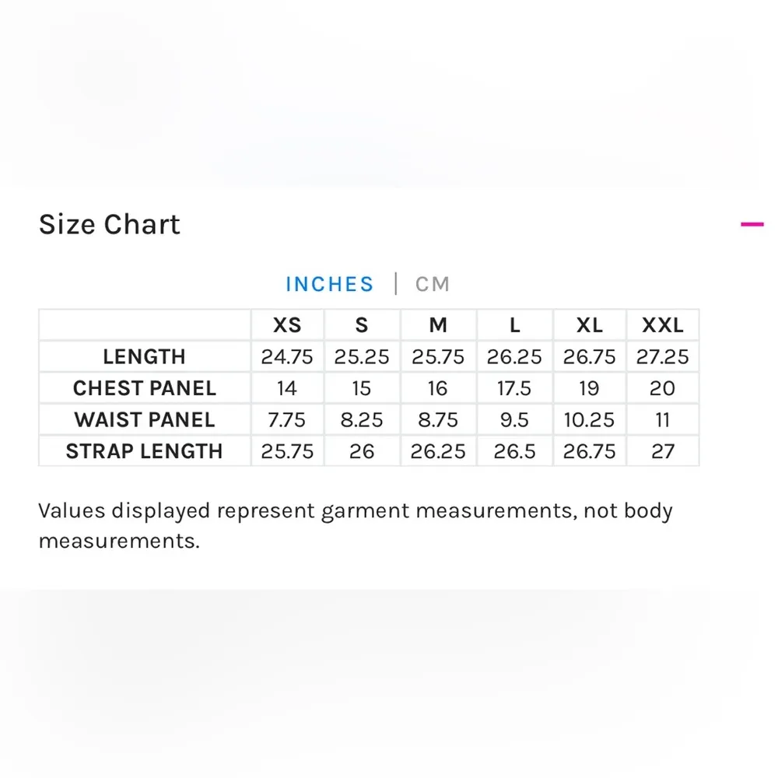Click the XS length value 24.75
The image size is (778, 778).
287,357
